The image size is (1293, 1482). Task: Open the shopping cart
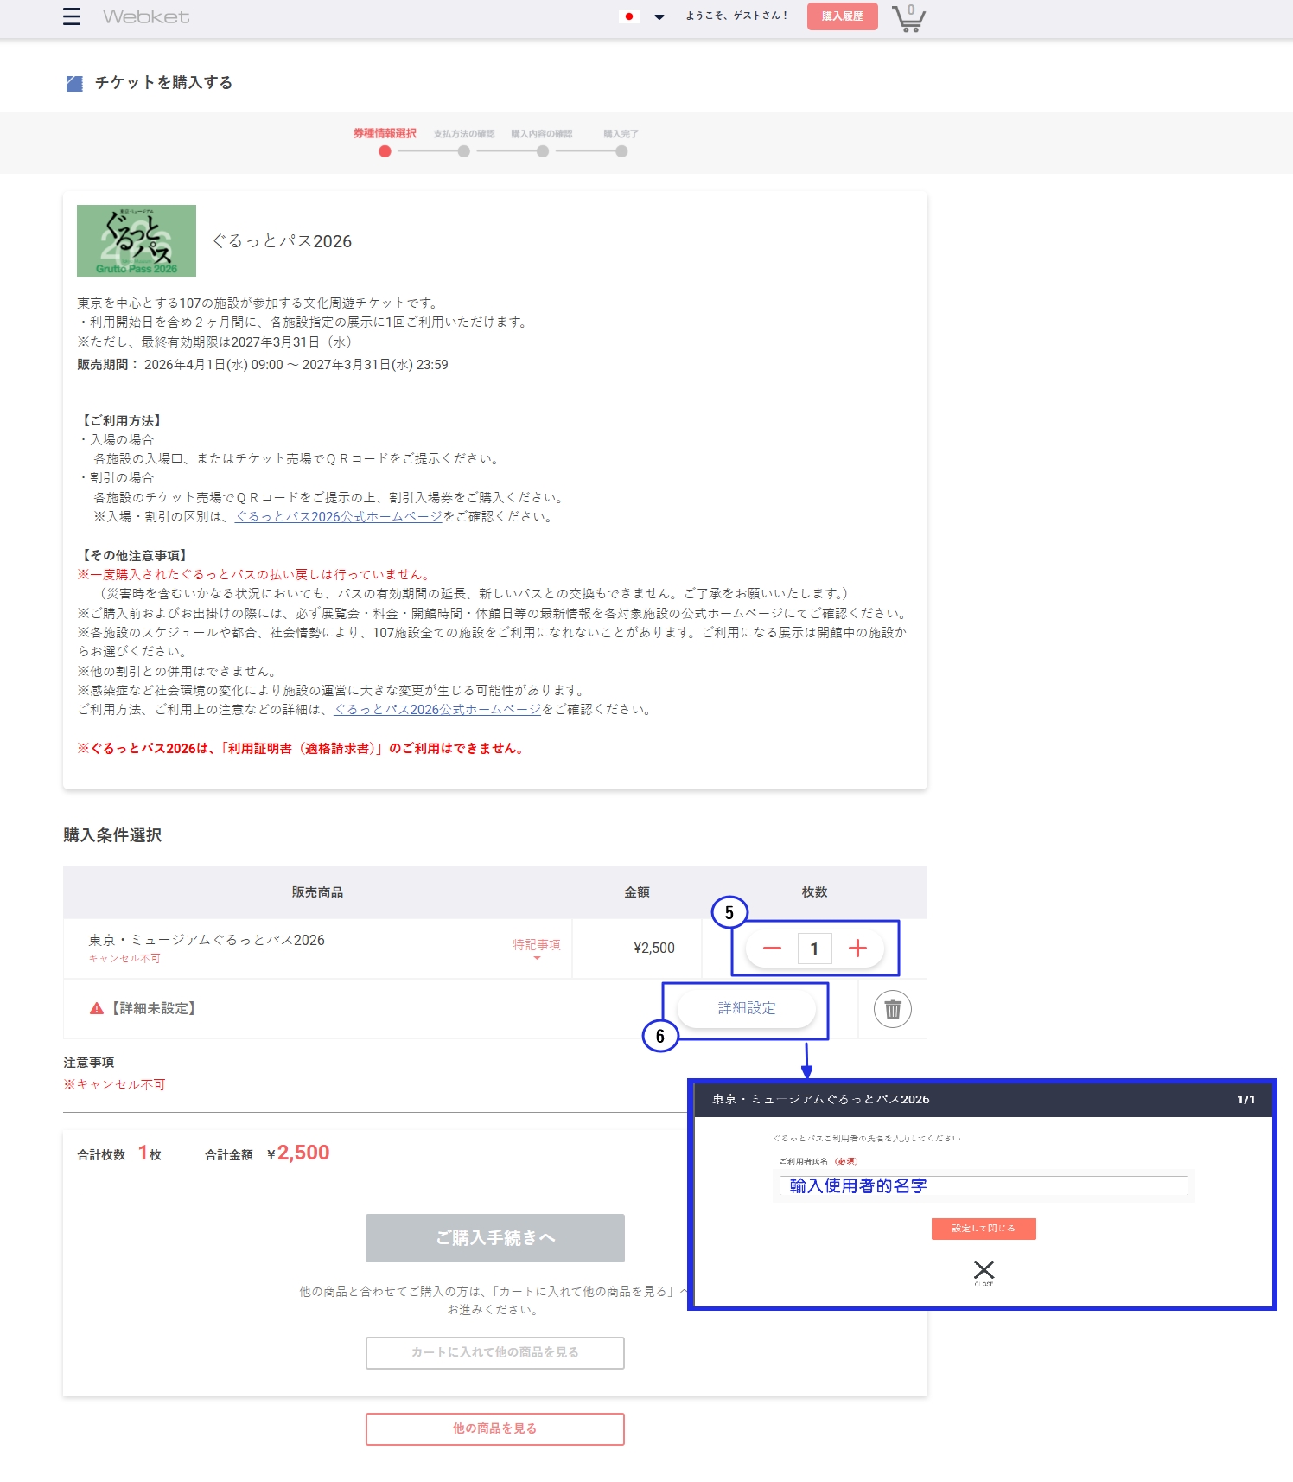[908, 17]
